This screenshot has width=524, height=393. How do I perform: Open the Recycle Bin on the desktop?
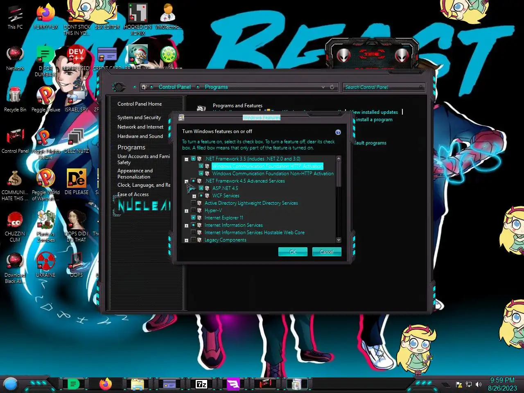click(15, 99)
